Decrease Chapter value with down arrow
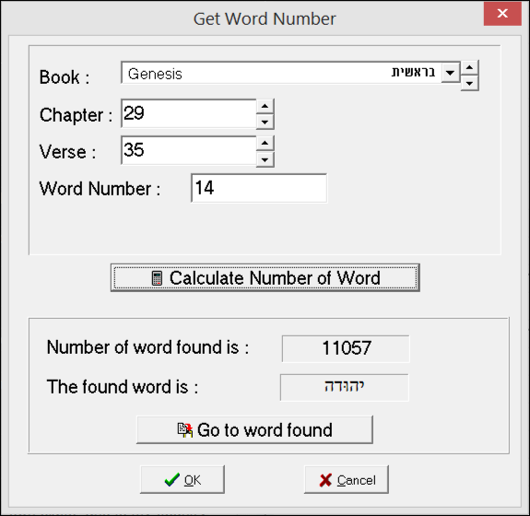 tap(265, 122)
